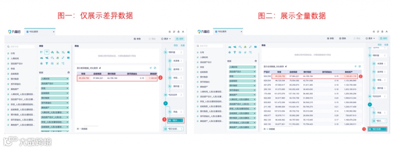Screen dimensions: 396x149
Task: Open 存货 pill dropdown in left window
Action: pos(67,88)
